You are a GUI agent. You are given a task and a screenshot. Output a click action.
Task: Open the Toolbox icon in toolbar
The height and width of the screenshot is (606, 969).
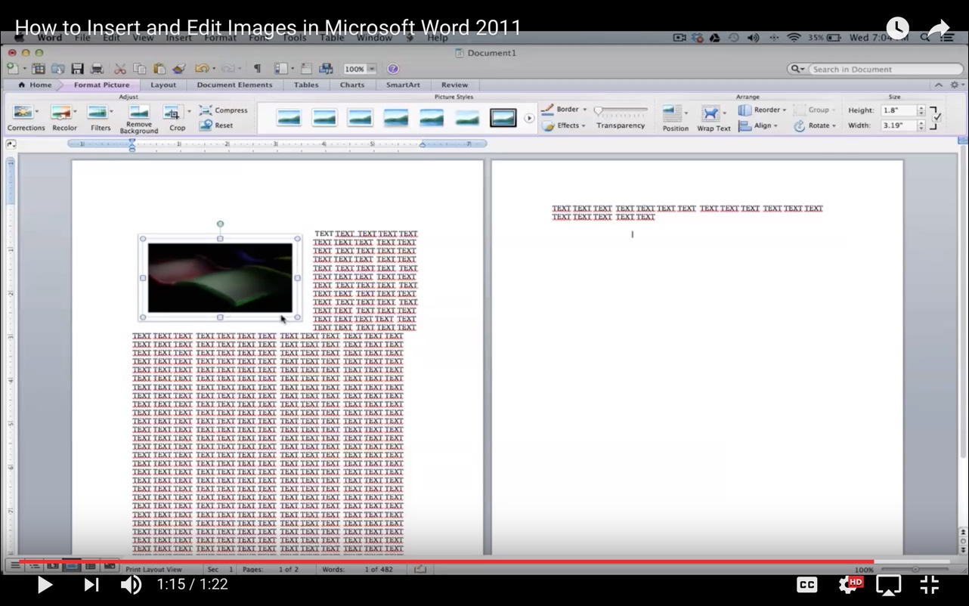coord(307,69)
